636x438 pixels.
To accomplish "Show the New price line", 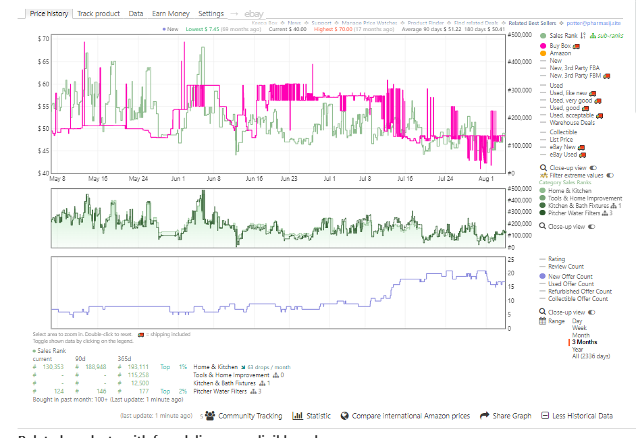I will (x=556, y=61).
